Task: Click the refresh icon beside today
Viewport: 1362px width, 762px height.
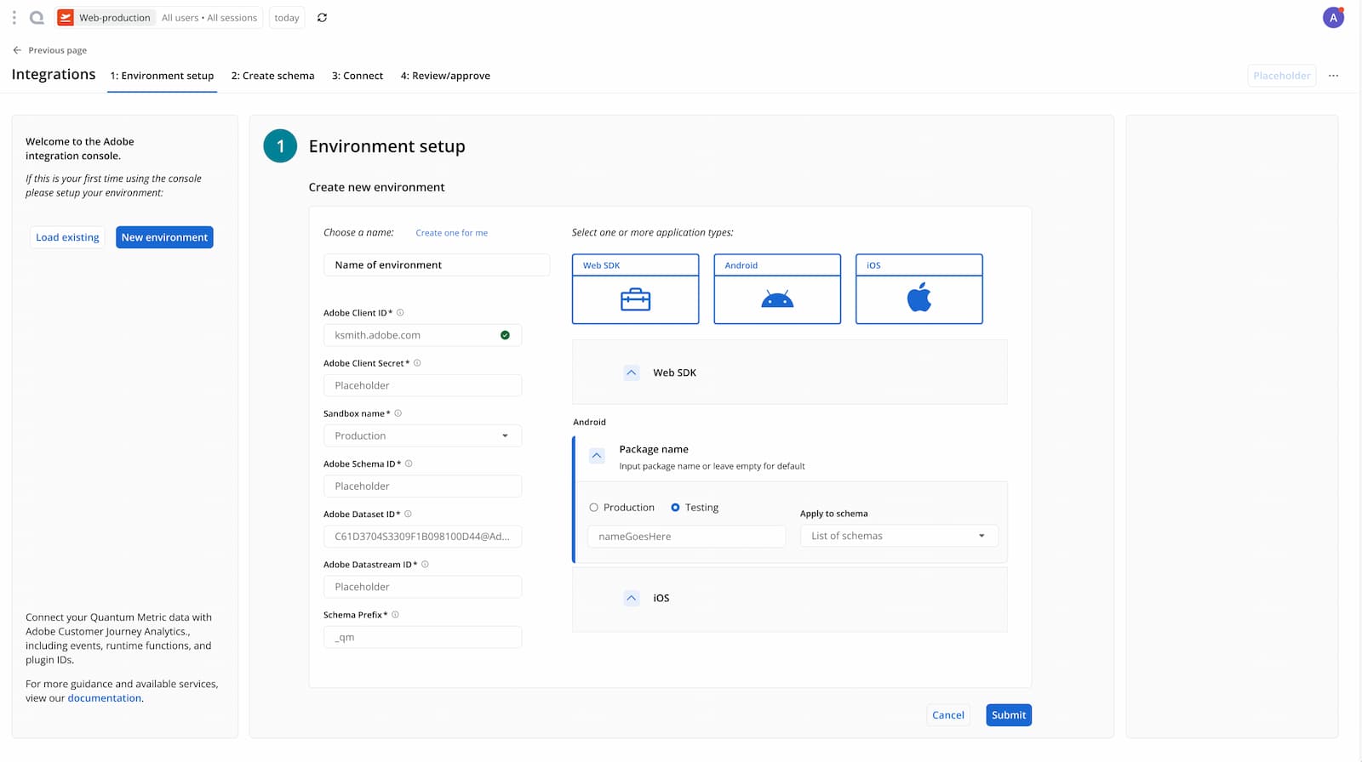Action: [322, 17]
